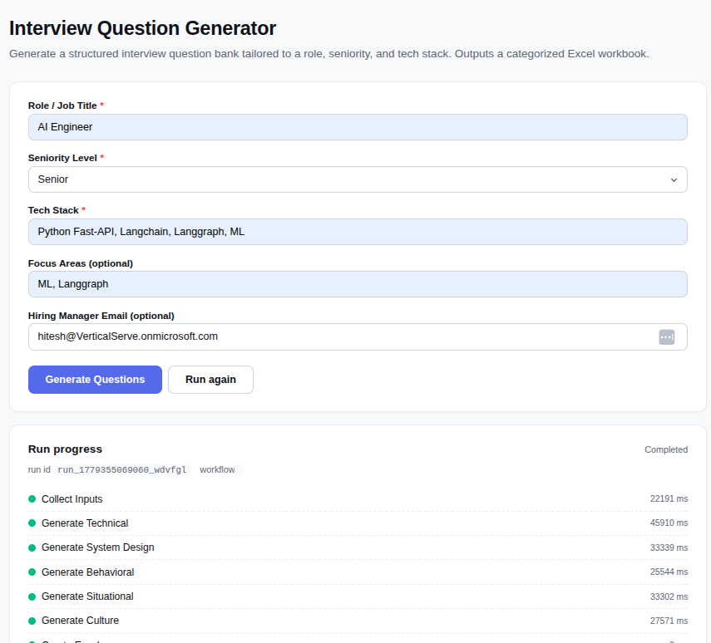This screenshot has height=643, width=711.
Task: Click the password manager icon in email field
Action: click(666, 337)
